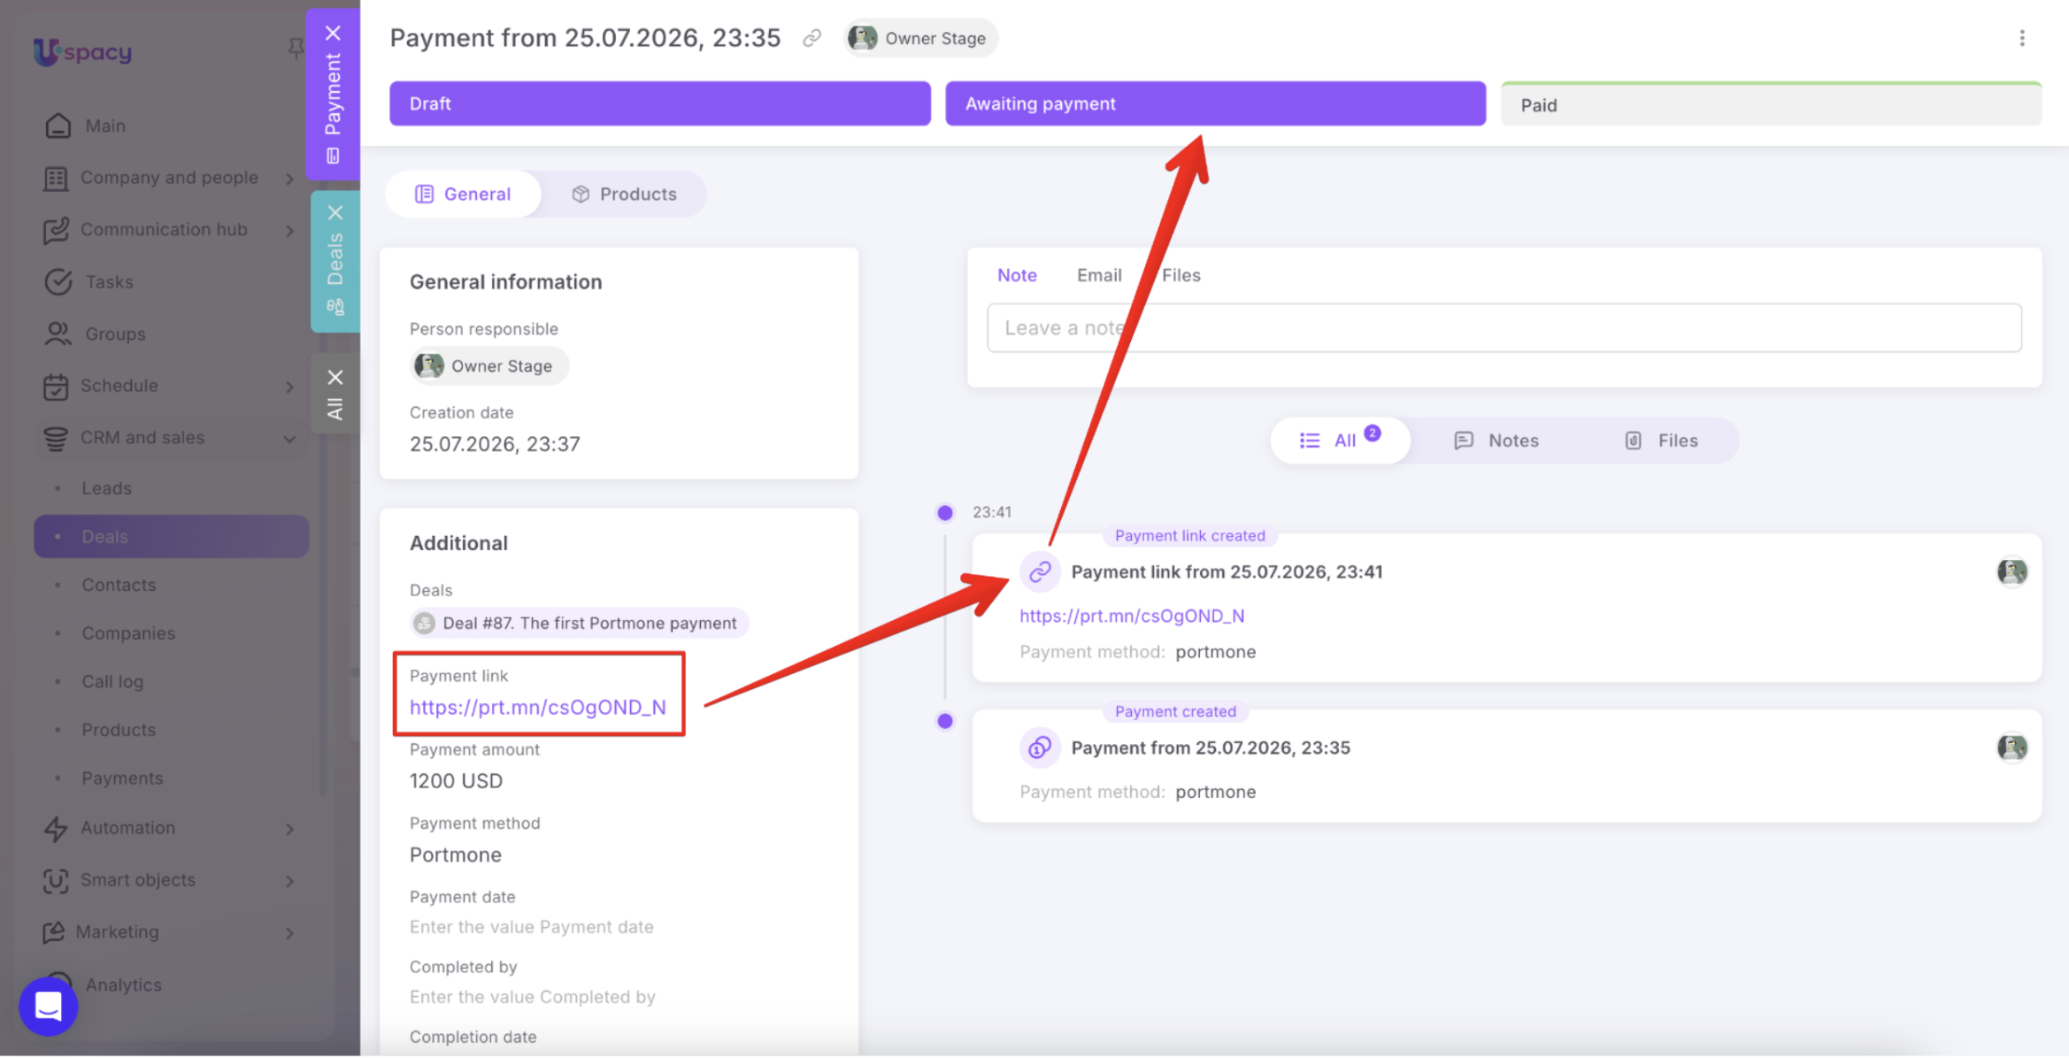The height and width of the screenshot is (1058, 2069).
Task: Open Companies in sidebar
Action: [128, 634]
